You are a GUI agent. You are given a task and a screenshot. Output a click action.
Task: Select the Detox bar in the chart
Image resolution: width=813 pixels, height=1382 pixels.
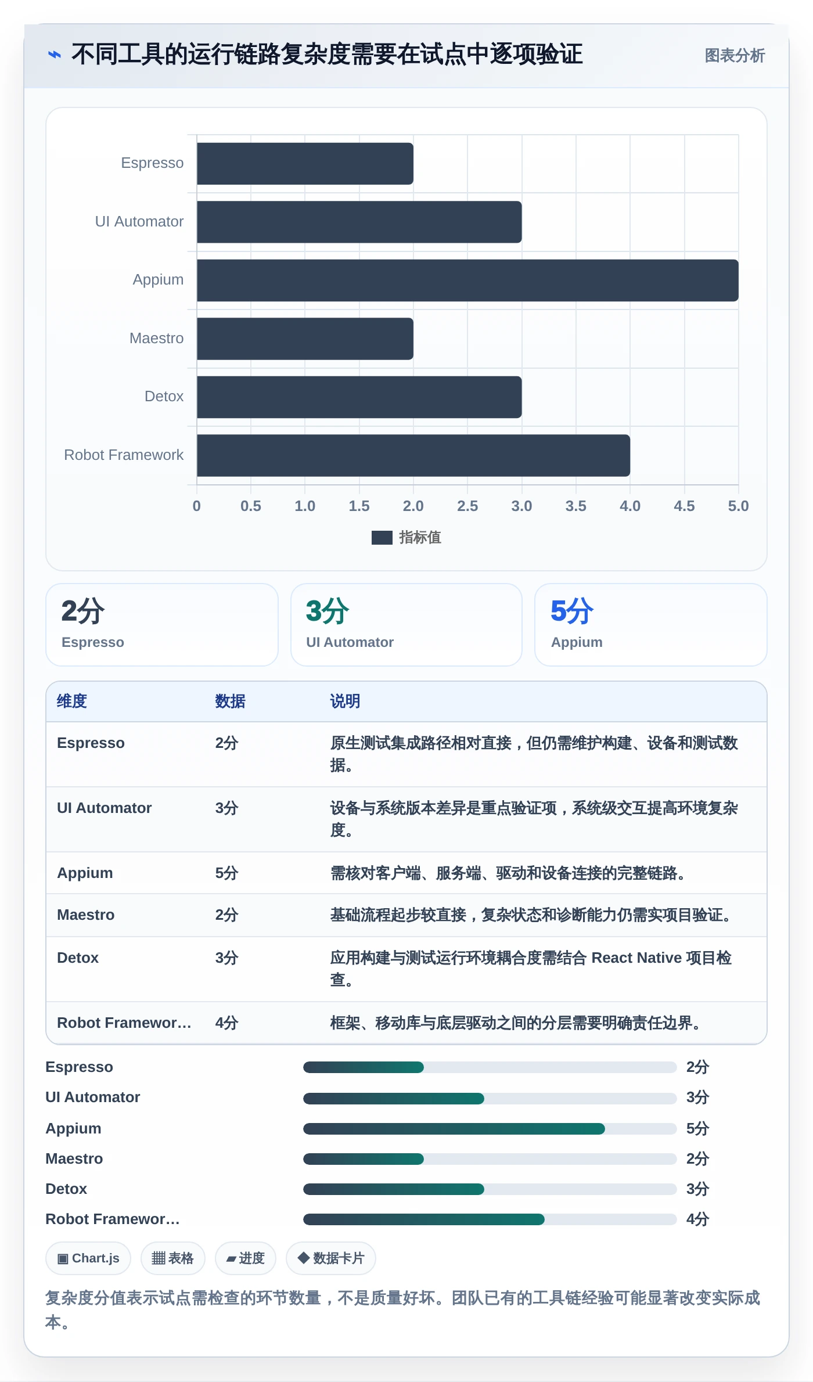(x=359, y=397)
